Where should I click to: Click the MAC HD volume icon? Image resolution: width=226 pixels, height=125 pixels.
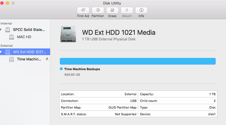12,37
